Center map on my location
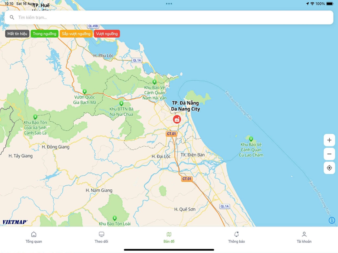The image size is (338, 253). click(329, 168)
